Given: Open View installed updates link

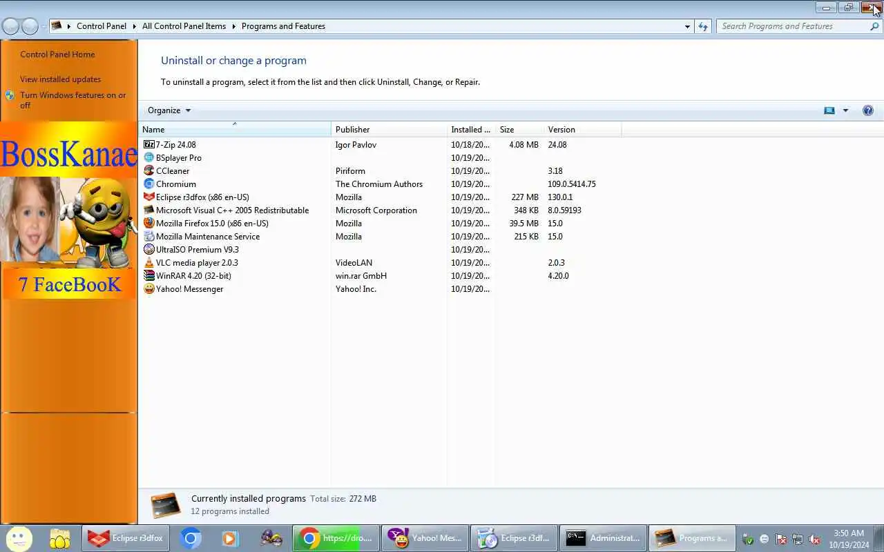Looking at the screenshot, I should pos(60,79).
